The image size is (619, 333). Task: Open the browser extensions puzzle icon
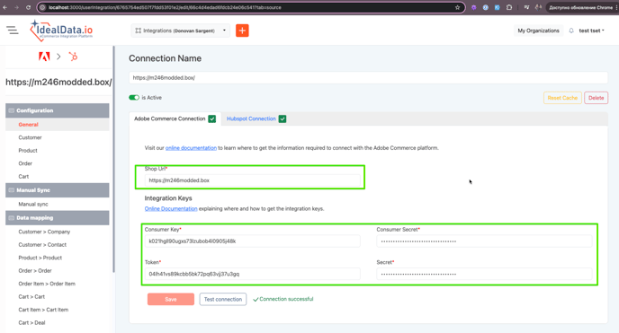(509, 7)
